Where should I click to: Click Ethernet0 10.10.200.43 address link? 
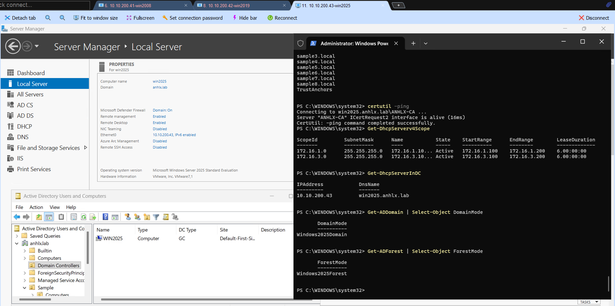(174, 135)
